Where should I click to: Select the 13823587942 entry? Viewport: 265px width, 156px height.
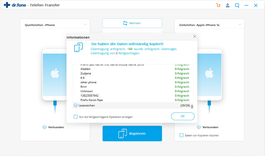[89, 95]
